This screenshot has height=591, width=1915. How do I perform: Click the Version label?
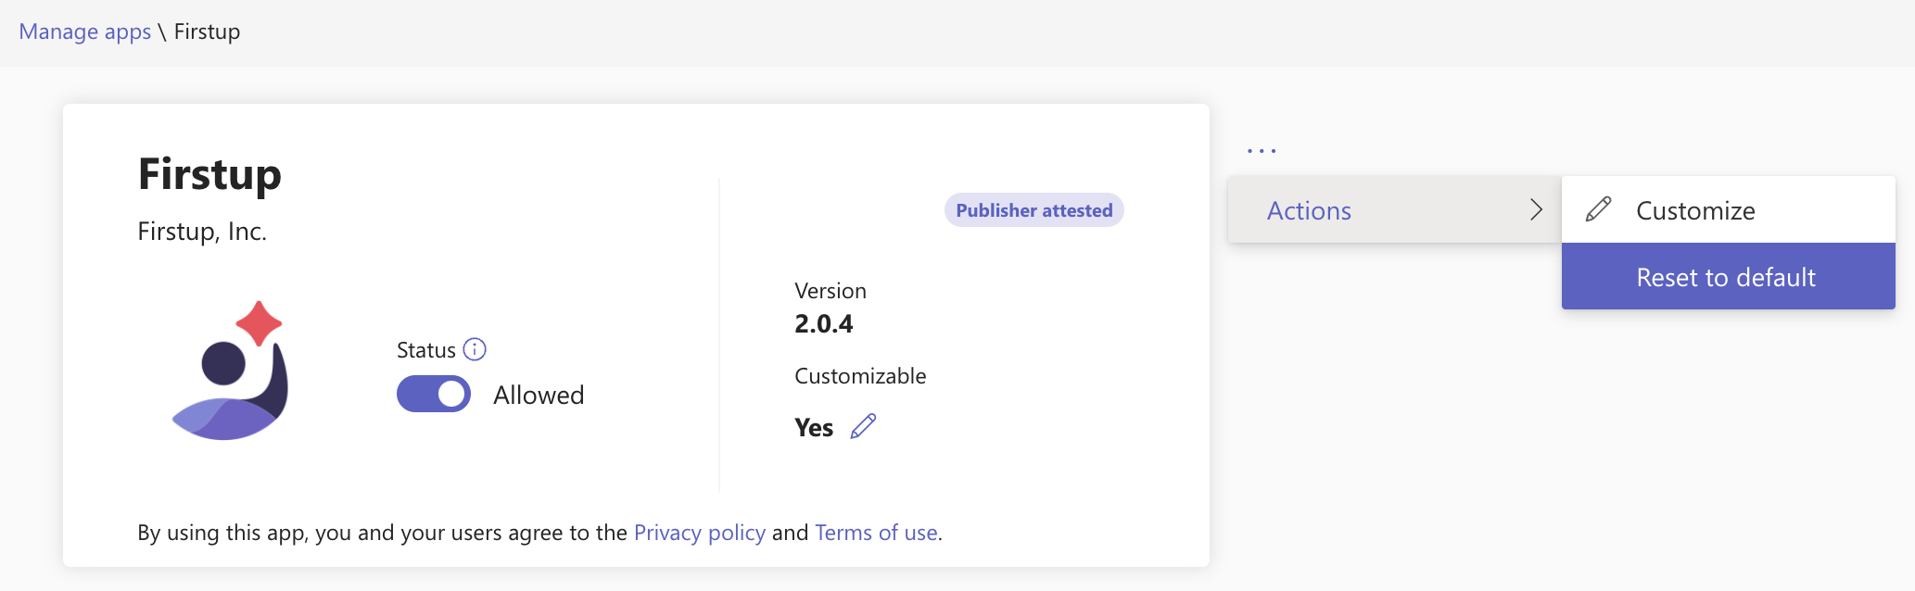click(831, 291)
